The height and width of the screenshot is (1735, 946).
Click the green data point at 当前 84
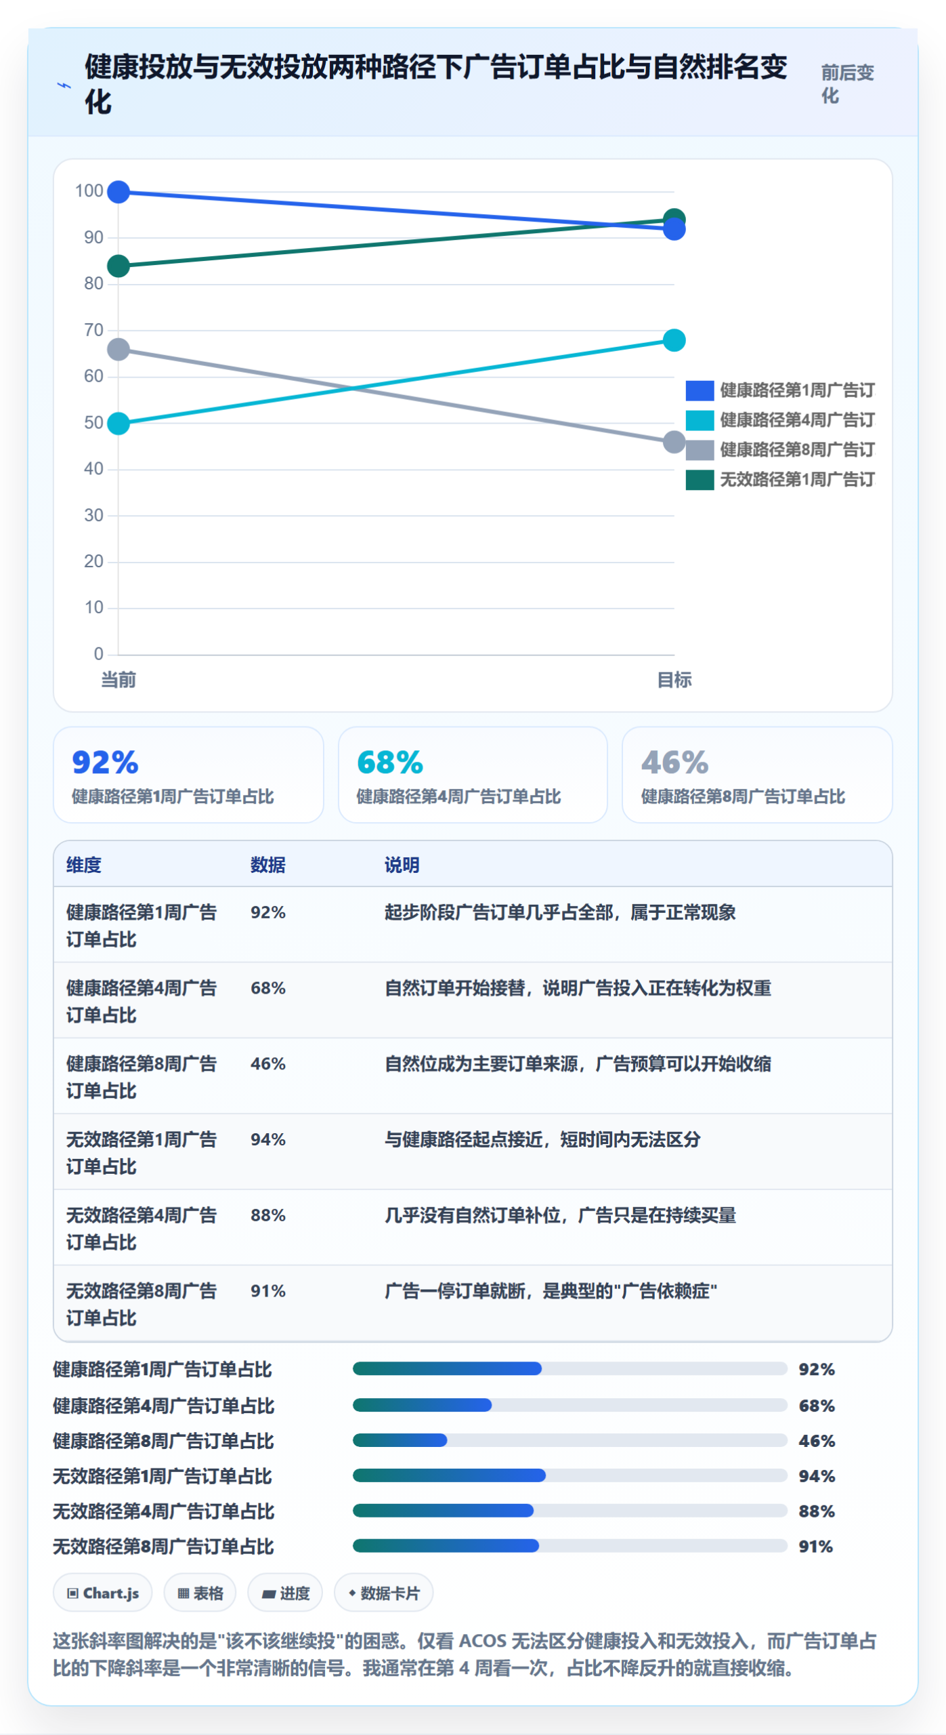coord(119,266)
